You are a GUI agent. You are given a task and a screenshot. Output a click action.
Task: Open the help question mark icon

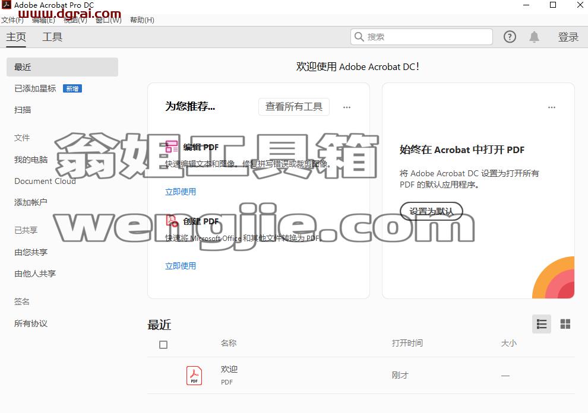pos(510,37)
